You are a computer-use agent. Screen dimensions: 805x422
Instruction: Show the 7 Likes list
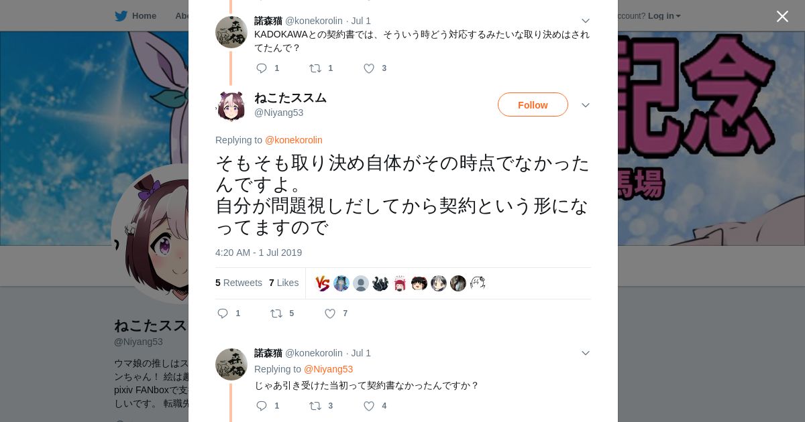click(x=284, y=283)
